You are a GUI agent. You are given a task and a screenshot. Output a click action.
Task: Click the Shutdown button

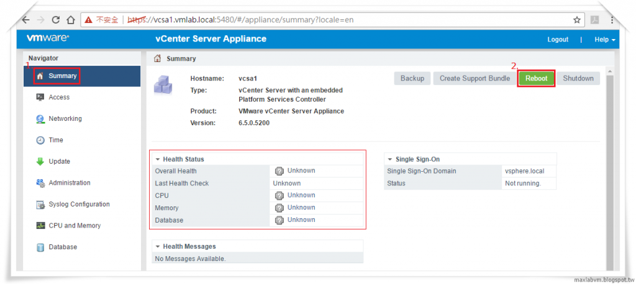[578, 78]
